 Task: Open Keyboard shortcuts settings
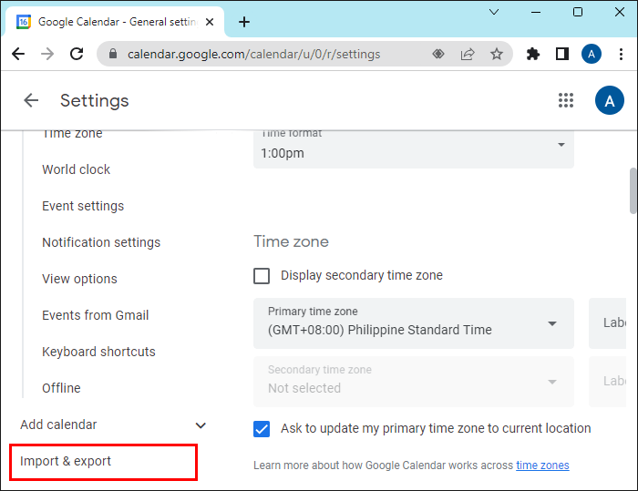[98, 352]
